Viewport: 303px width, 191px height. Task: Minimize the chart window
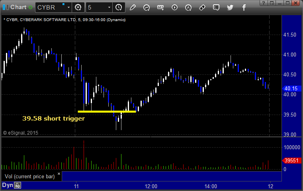click(x=280, y=3)
